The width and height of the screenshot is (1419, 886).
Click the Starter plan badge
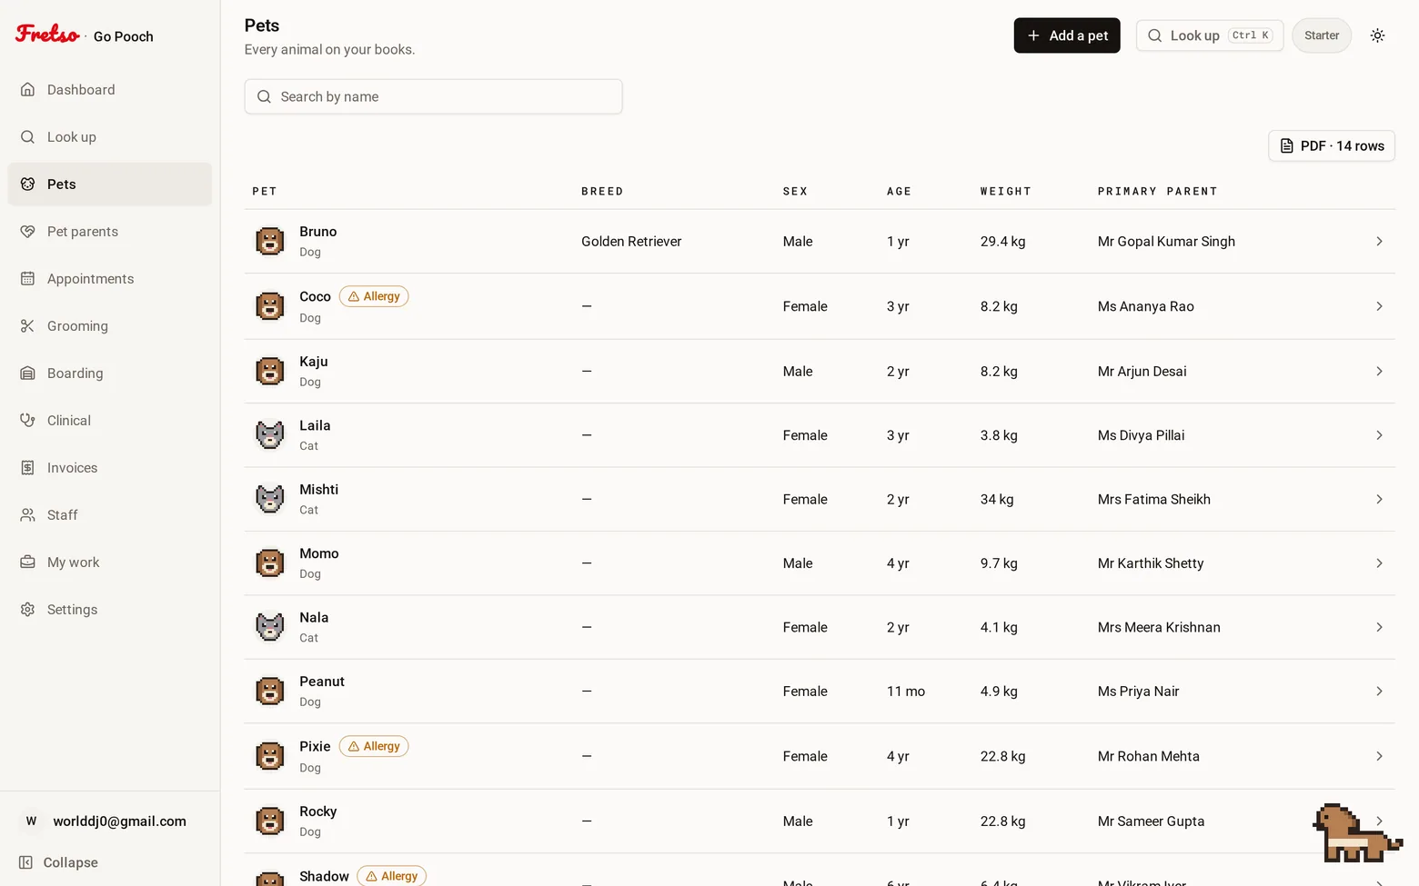1322,35
